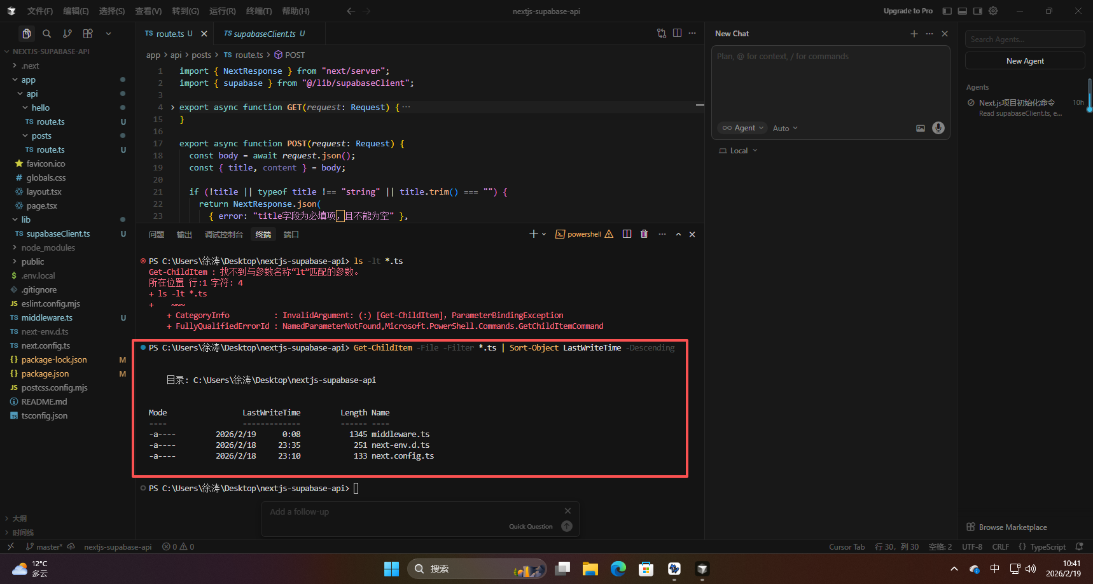Expand the sidebar views overflow chevron
1093x584 pixels.
pos(108,34)
